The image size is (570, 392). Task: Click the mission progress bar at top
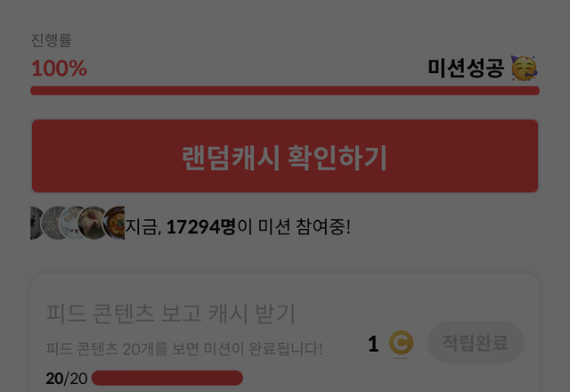(285, 91)
